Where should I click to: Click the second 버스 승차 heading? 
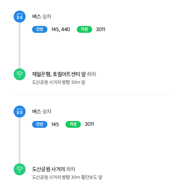42,111
